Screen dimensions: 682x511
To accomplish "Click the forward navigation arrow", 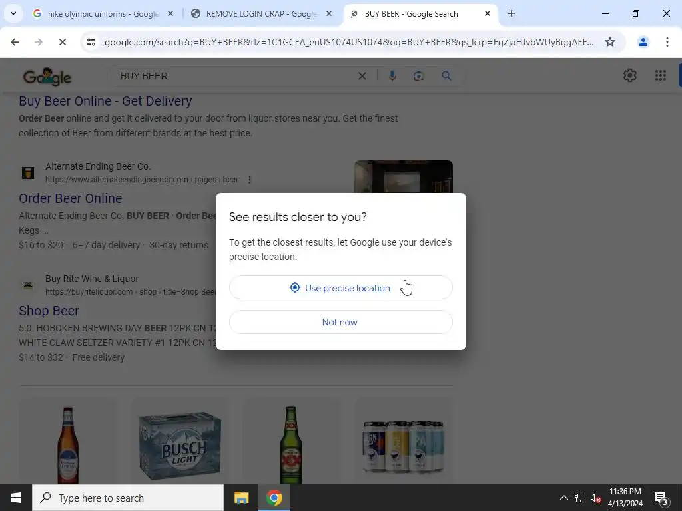I will (39, 42).
